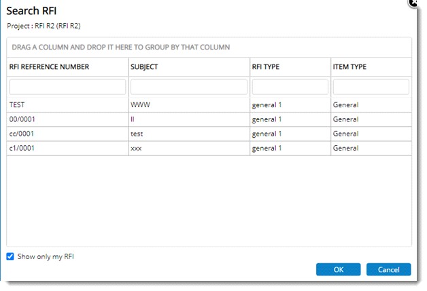The image size is (427, 291).
Task: Focus the Item Type filter field
Action: click(x=371, y=87)
